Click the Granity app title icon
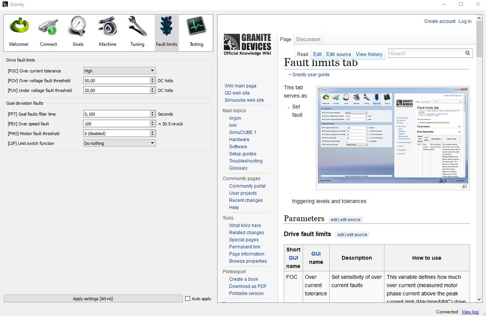Screen dimensions: 486x316 click(x=5, y=4)
